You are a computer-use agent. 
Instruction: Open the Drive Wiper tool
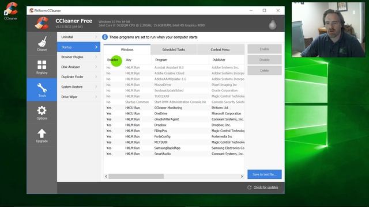(78, 97)
